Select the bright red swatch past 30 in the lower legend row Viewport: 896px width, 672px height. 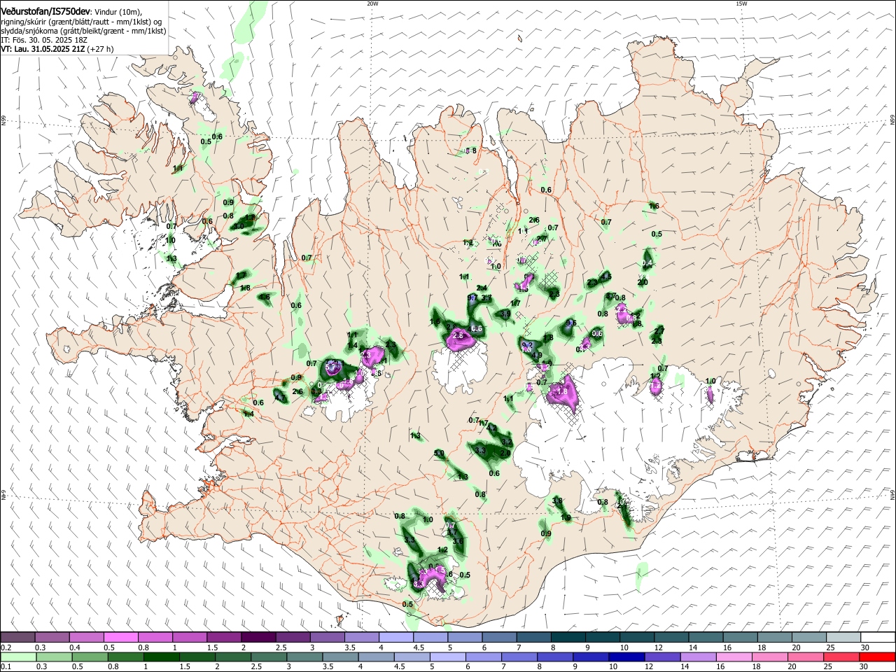point(878,657)
